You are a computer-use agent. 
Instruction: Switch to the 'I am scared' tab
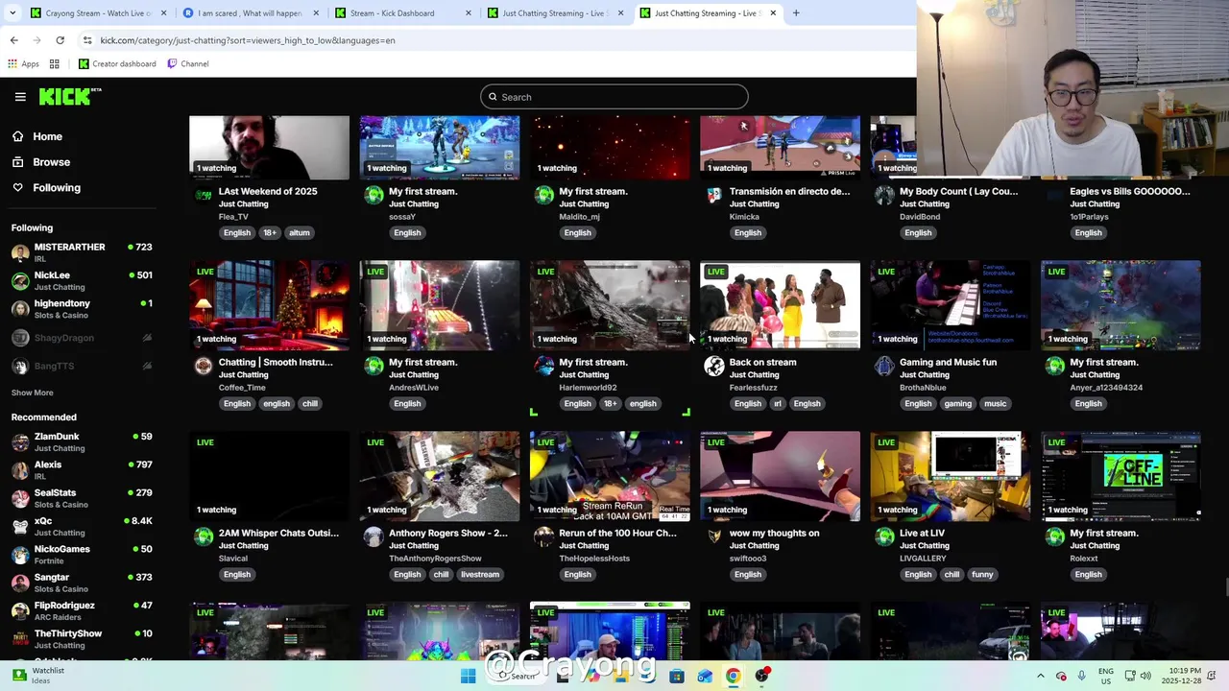click(x=250, y=13)
